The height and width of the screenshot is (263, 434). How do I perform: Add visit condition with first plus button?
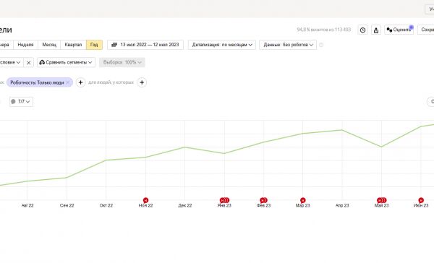[80, 82]
